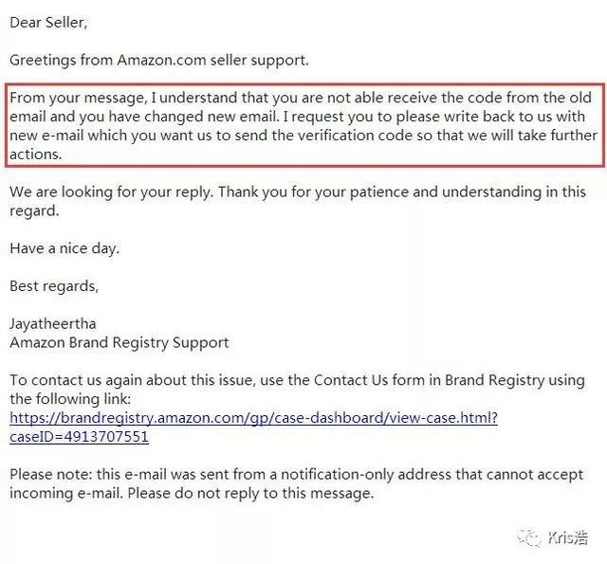This screenshot has width=607, height=564.
Task: Click the "Have a nice day." line
Action: (64, 248)
